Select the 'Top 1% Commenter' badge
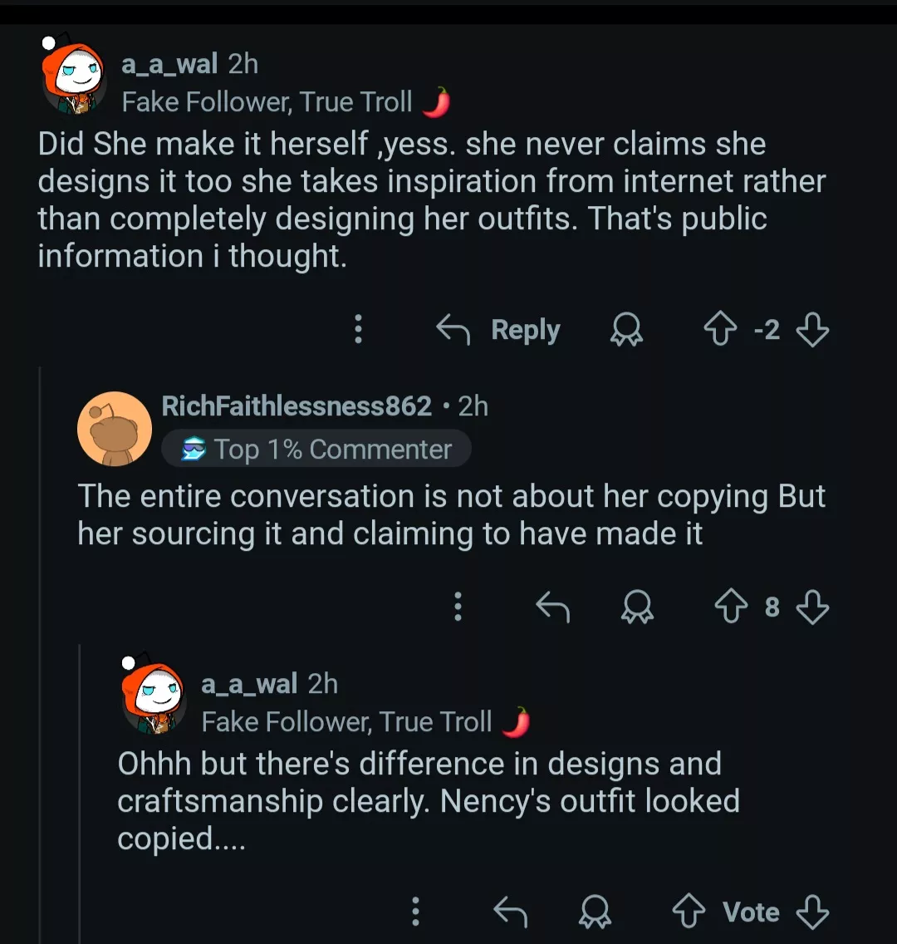897x944 pixels. point(316,449)
